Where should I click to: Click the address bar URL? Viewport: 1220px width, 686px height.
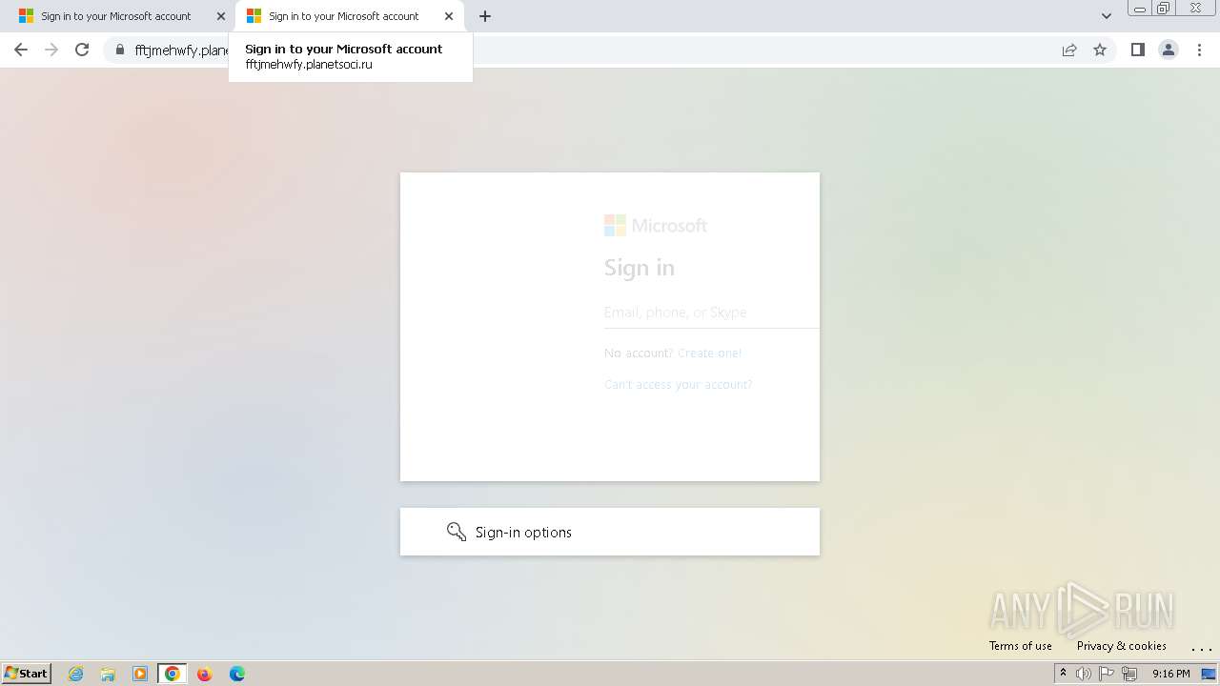point(181,50)
